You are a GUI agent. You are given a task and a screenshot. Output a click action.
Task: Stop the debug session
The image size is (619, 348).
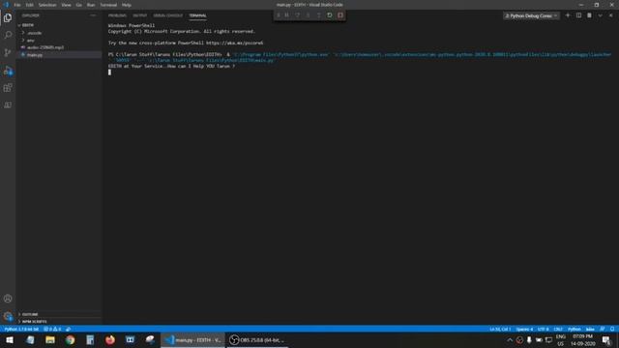[340, 15]
